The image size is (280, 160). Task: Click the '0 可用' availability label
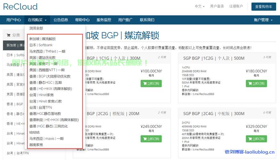click(267, 113)
